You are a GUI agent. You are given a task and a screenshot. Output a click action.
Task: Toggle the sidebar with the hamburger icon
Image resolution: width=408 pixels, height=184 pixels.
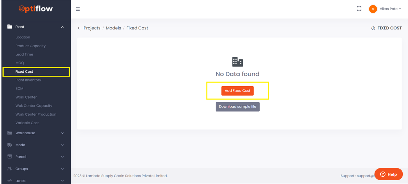click(78, 9)
